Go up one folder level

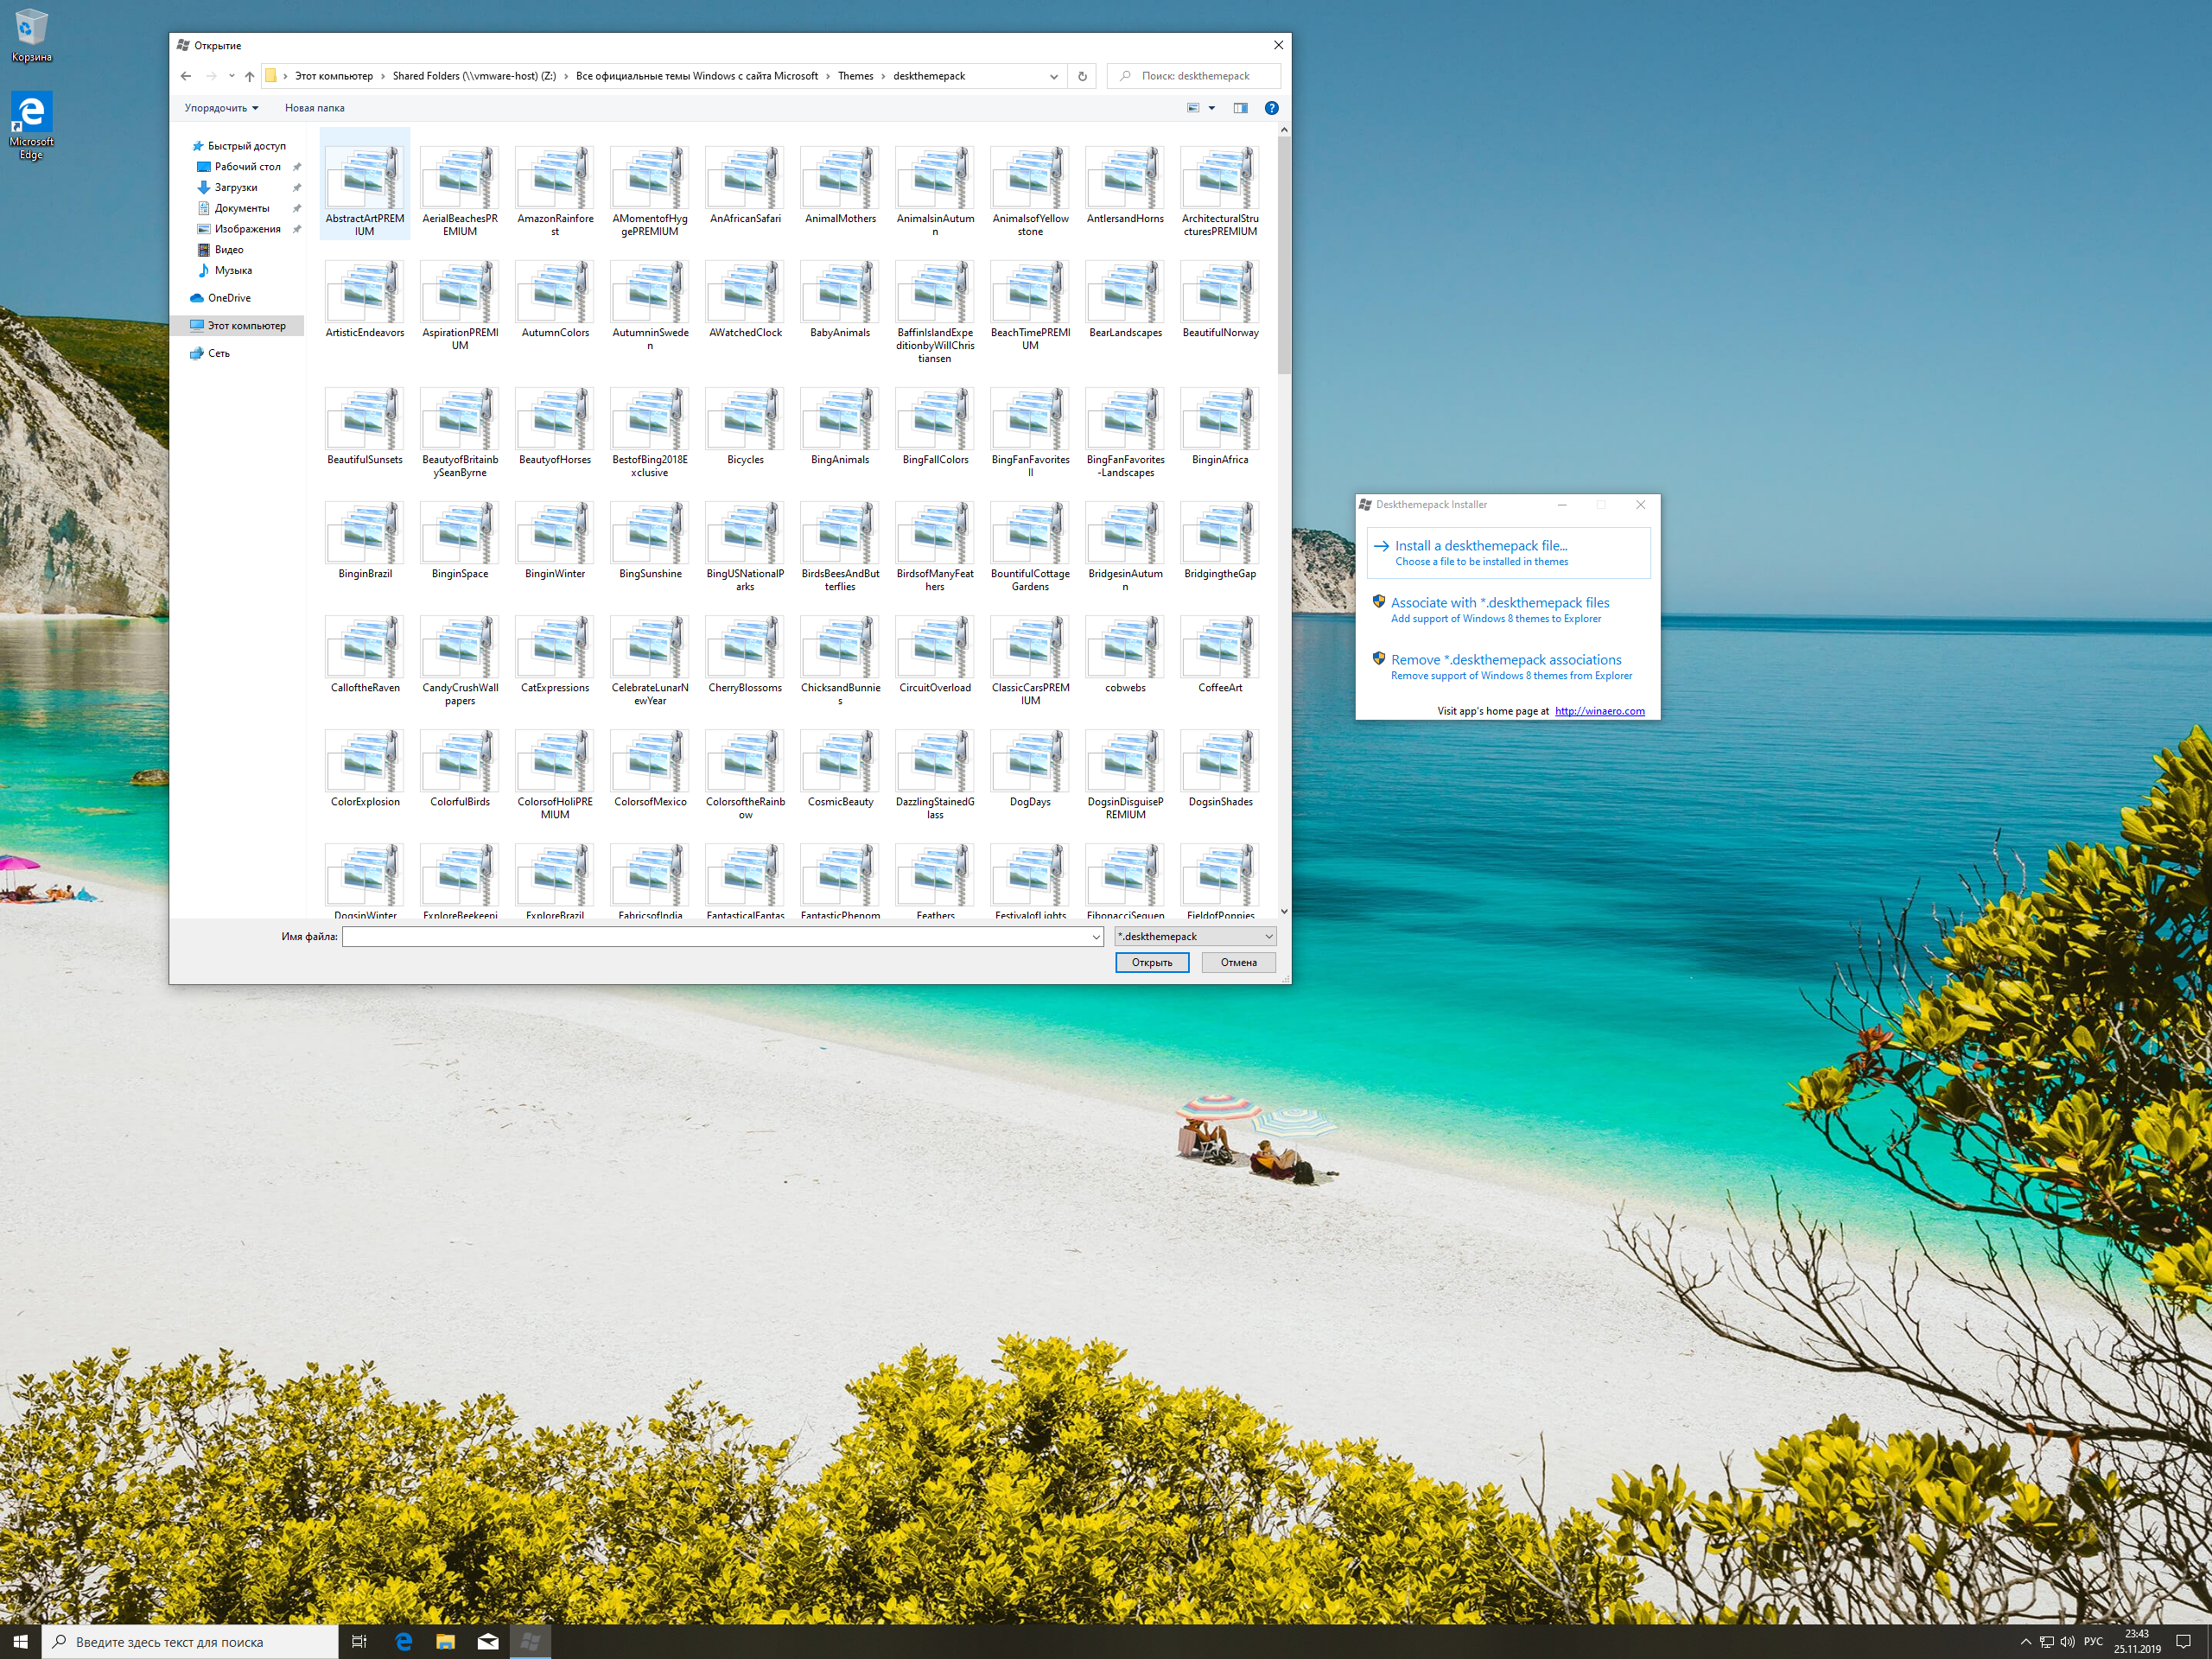pos(250,76)
